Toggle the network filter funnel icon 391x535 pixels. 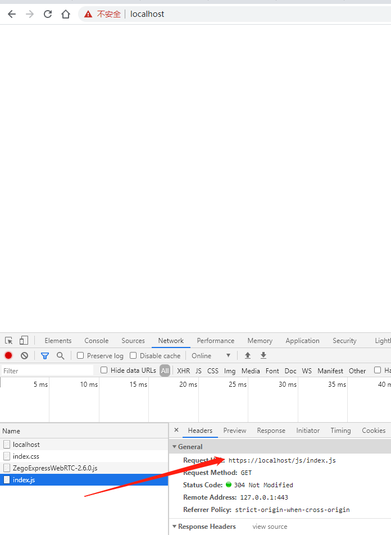pyautogui.click(x=45, y=356)
